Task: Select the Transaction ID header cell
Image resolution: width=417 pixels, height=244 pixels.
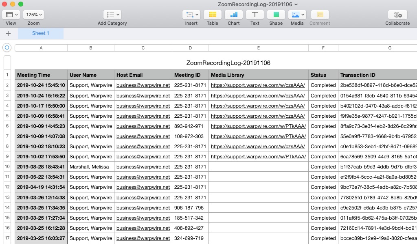Action: [x=377, y=75]
